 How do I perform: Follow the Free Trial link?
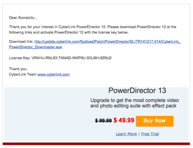click(149, 134)
